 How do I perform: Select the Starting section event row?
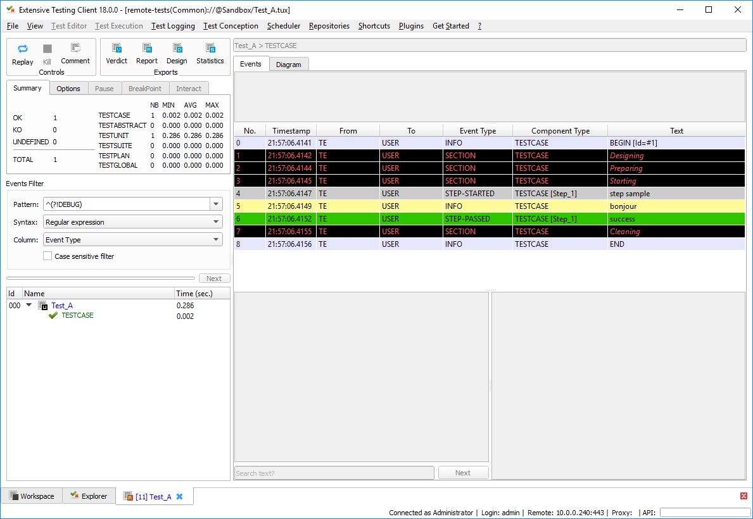pyautogui.click(x=490, y=181)
